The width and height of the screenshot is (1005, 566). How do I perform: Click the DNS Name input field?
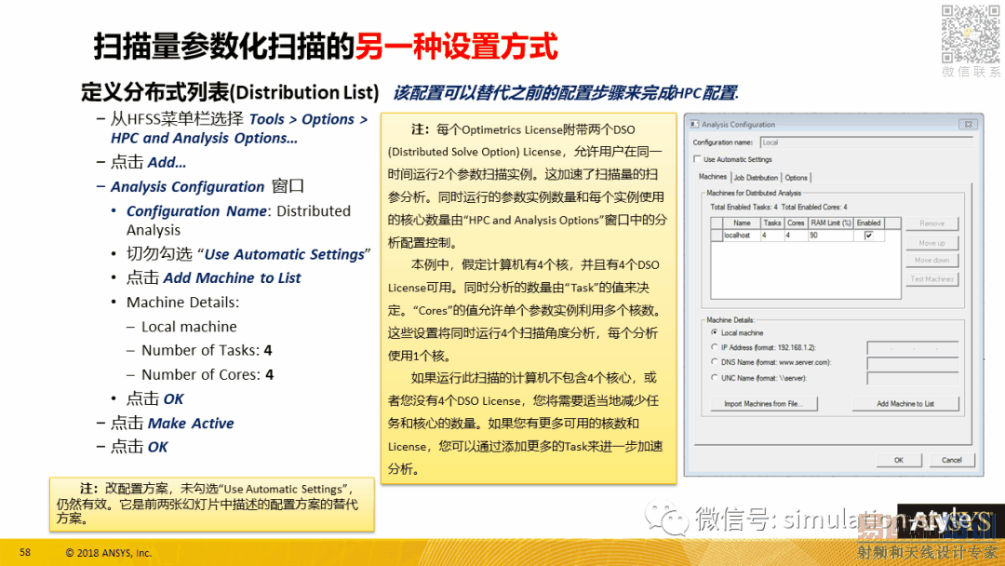click(913, 363)
